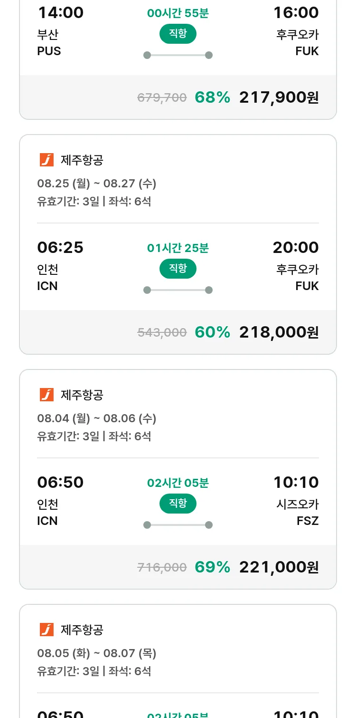Click the 60% discount label
The image size is (356, 718).
(x=212, y=332)
